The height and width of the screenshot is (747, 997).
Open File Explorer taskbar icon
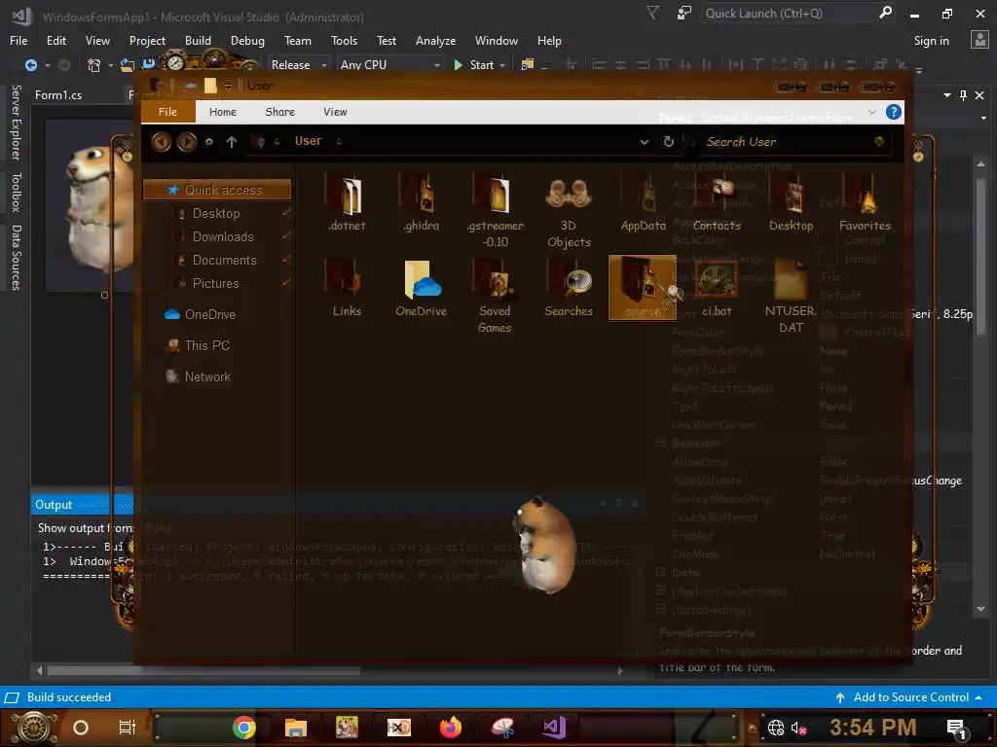[296, 728]
